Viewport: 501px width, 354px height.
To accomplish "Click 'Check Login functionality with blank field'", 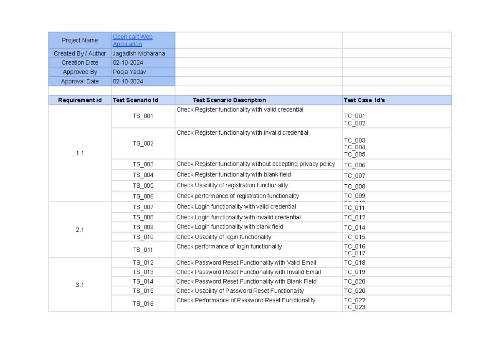I will [x=230, y=227].
